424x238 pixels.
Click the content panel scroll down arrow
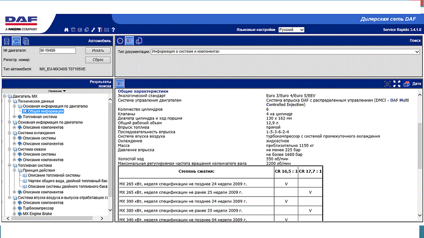(420, 216)
